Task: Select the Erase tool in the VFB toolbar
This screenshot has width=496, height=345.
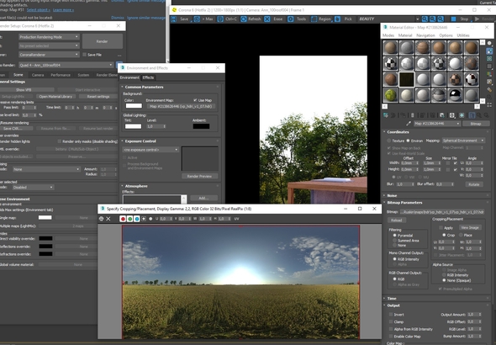Action: click(267, 19)
